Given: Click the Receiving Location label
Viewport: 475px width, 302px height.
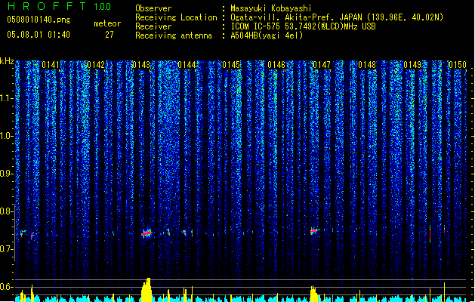Looking at the screenshot, I should point(176,17).
